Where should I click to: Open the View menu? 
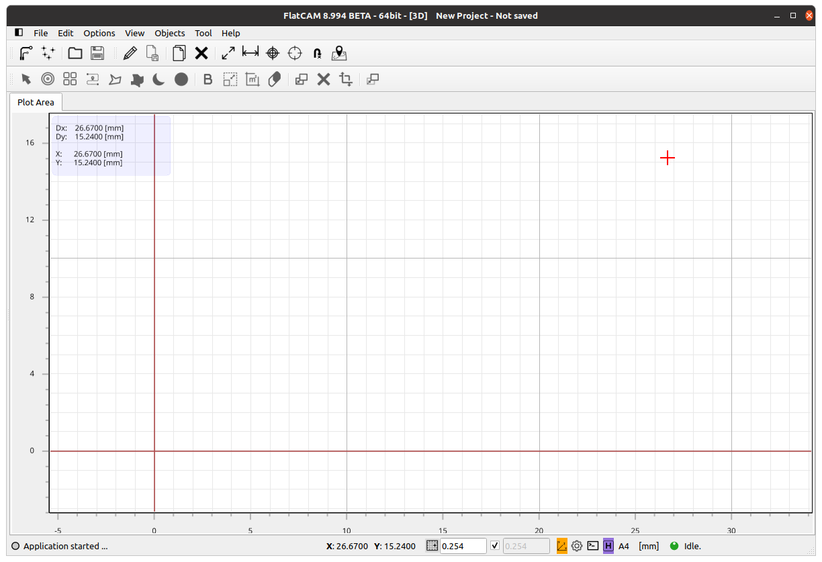pyautogui.click(x=135, y=33)
